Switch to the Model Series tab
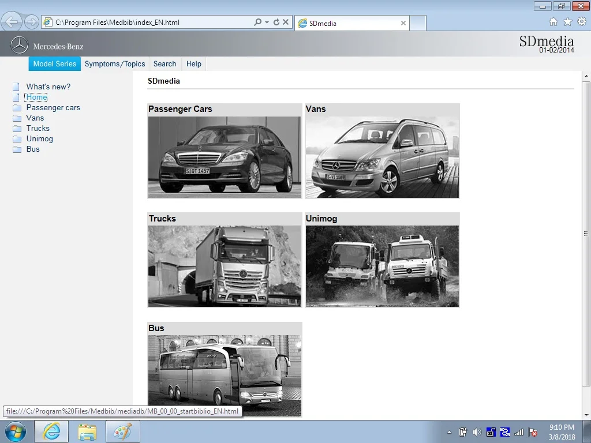Viewport: 591px width, 443px height. click(55, 63)
